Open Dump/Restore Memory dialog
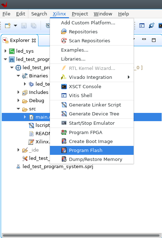 (x=92, y=159)
